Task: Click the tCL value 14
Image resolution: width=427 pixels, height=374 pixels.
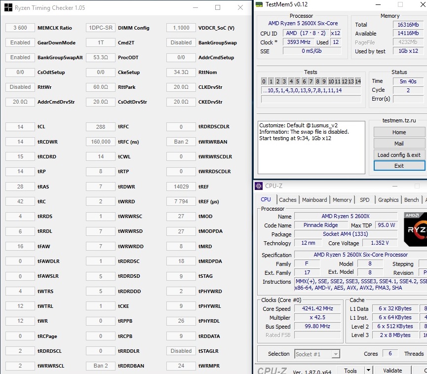Action: pos(20,127)
